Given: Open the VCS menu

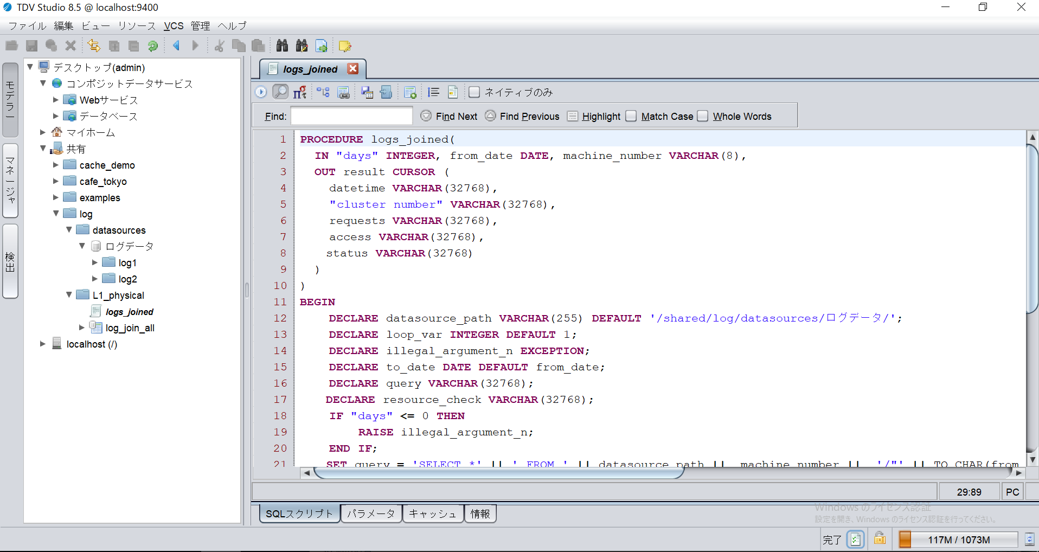Looking at the screenshot, I should (x=174, y=25).
